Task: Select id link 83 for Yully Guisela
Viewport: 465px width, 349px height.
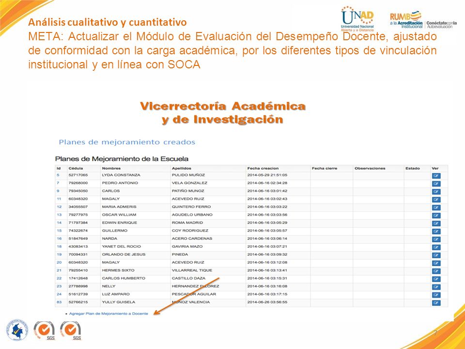Action: tap(59, 302)
